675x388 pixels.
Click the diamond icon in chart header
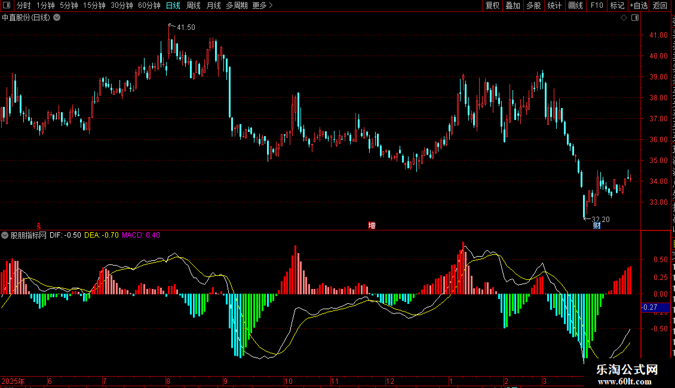click(624, 18)
